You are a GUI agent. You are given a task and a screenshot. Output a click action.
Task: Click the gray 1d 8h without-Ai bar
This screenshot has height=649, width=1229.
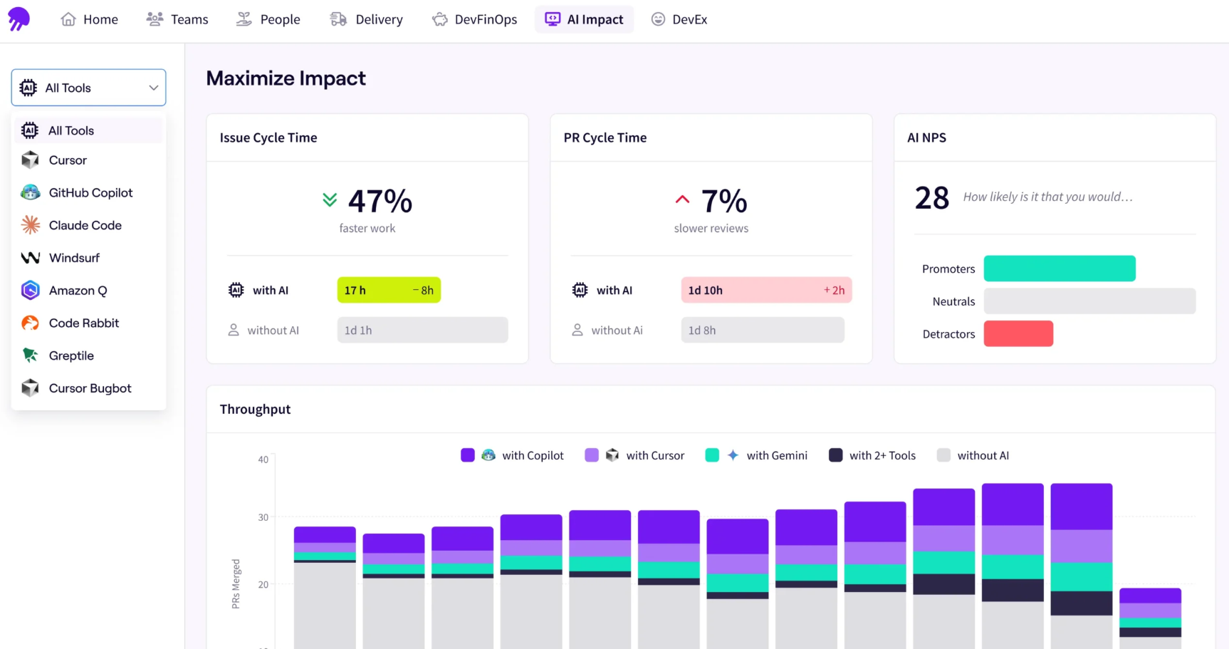point(763,330)
